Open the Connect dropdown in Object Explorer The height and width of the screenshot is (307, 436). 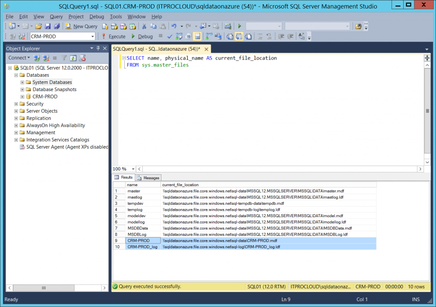pyautogui.click(x=19, y=58)
